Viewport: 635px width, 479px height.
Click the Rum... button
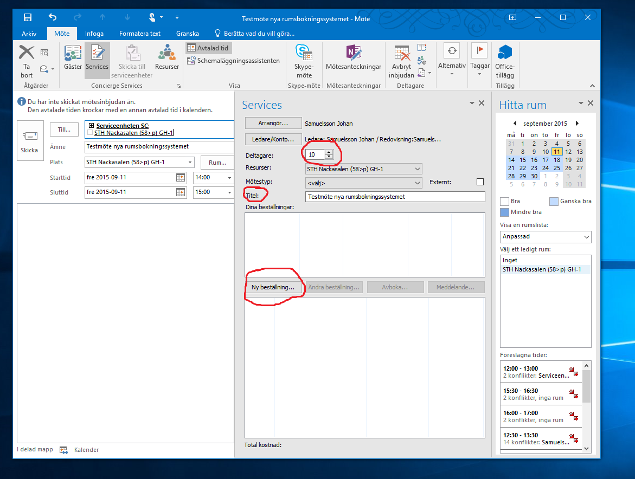tap(217, 163)
